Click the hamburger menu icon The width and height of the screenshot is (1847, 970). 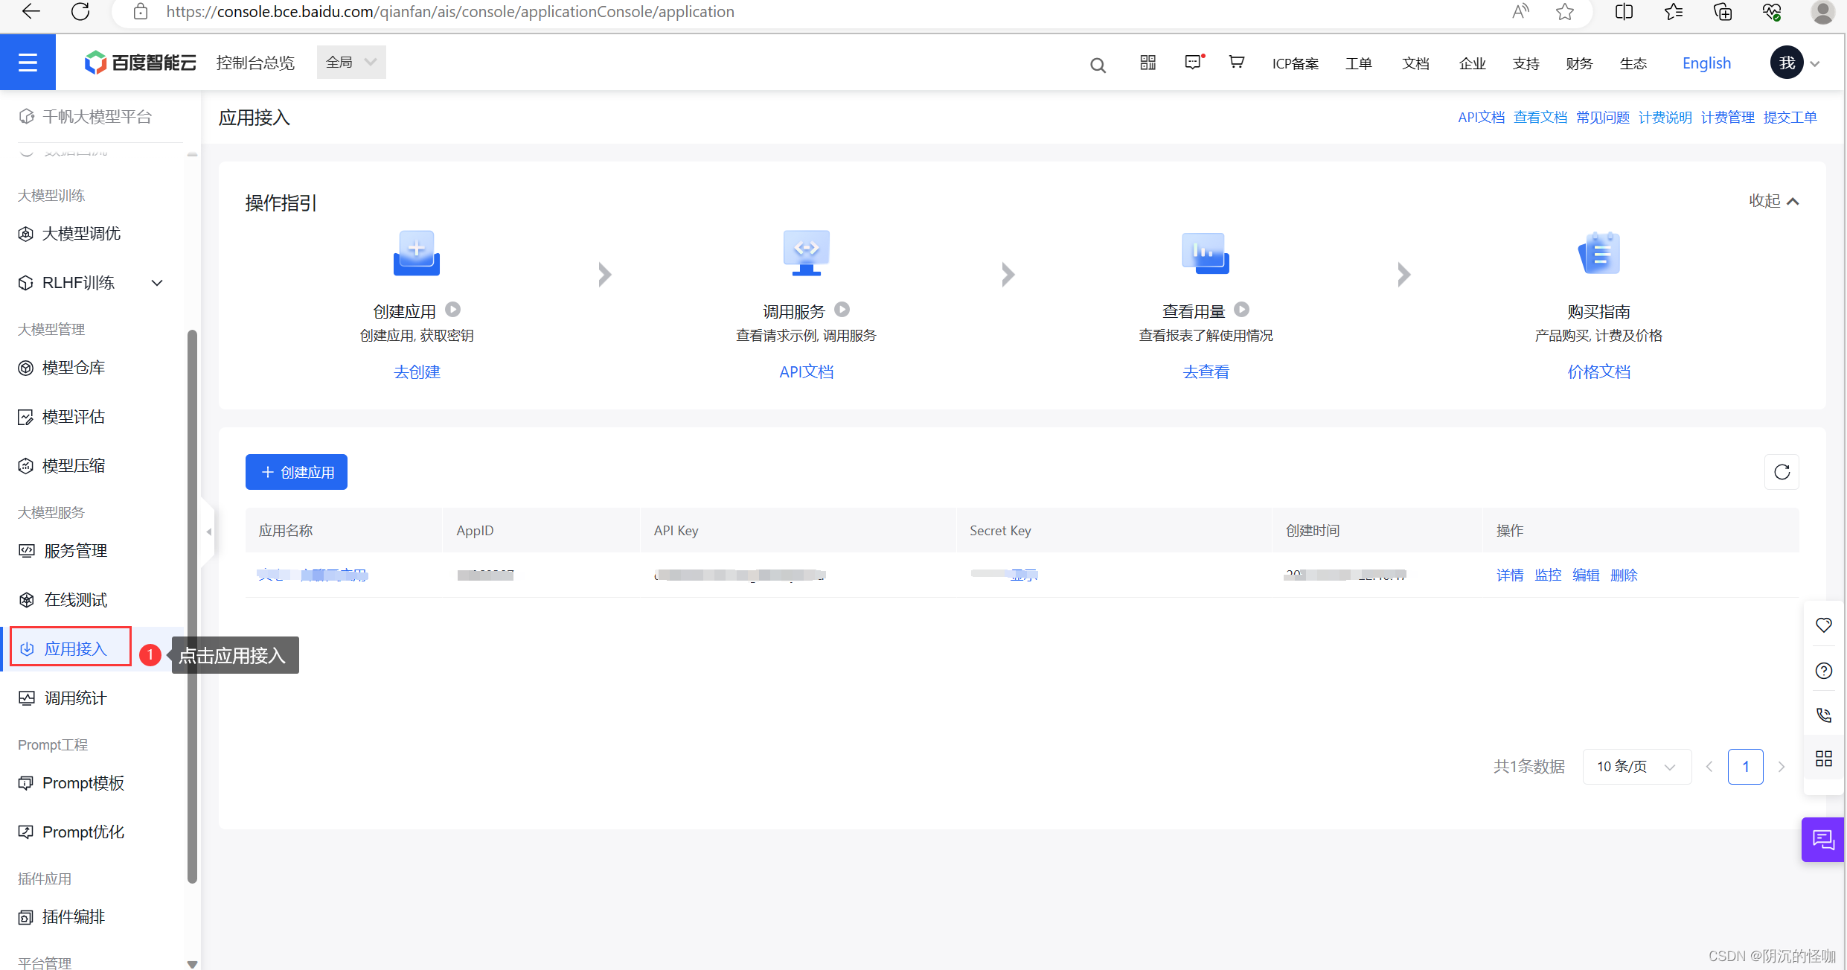pos(28,63)
